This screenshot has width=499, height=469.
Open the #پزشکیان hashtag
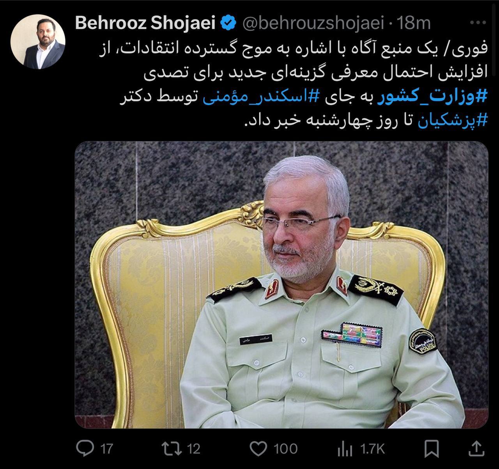[x=453, y=121]
